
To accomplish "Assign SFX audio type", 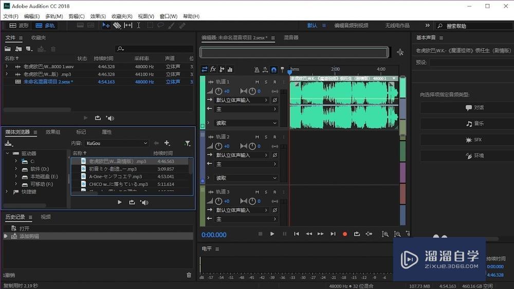I will (x=467, y=140).
